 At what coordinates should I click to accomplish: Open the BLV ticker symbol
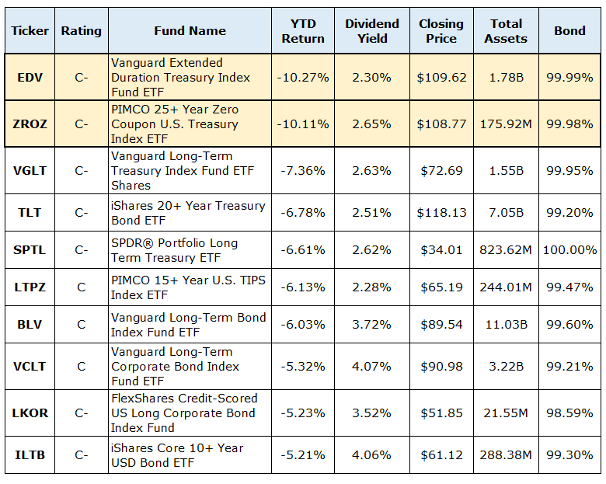(x=30, y=325)
